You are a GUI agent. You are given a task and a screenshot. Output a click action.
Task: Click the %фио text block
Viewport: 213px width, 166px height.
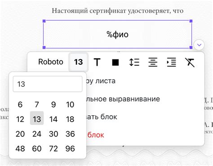(117, 34)
